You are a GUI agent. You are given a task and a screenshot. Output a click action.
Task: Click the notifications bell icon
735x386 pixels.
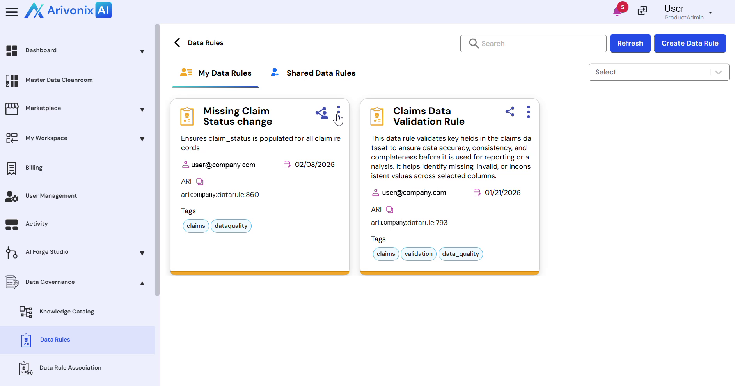(x=618, y=11)
